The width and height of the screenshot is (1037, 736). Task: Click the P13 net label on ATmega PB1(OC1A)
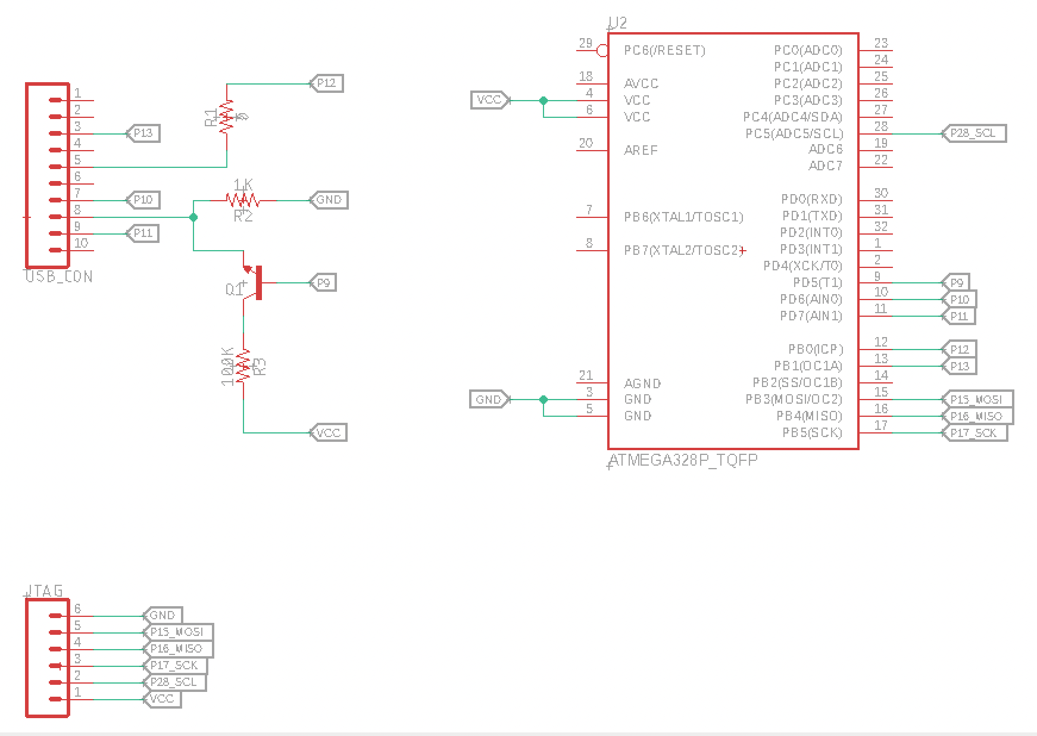[x=960, y=366]
